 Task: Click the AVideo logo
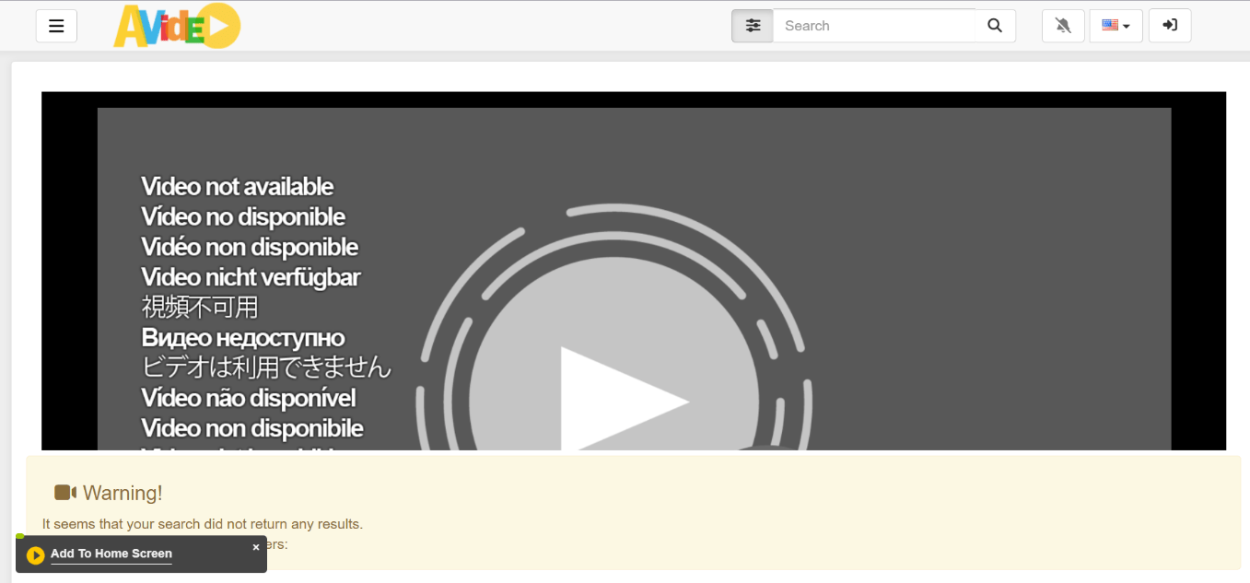[x=176, y=26]
